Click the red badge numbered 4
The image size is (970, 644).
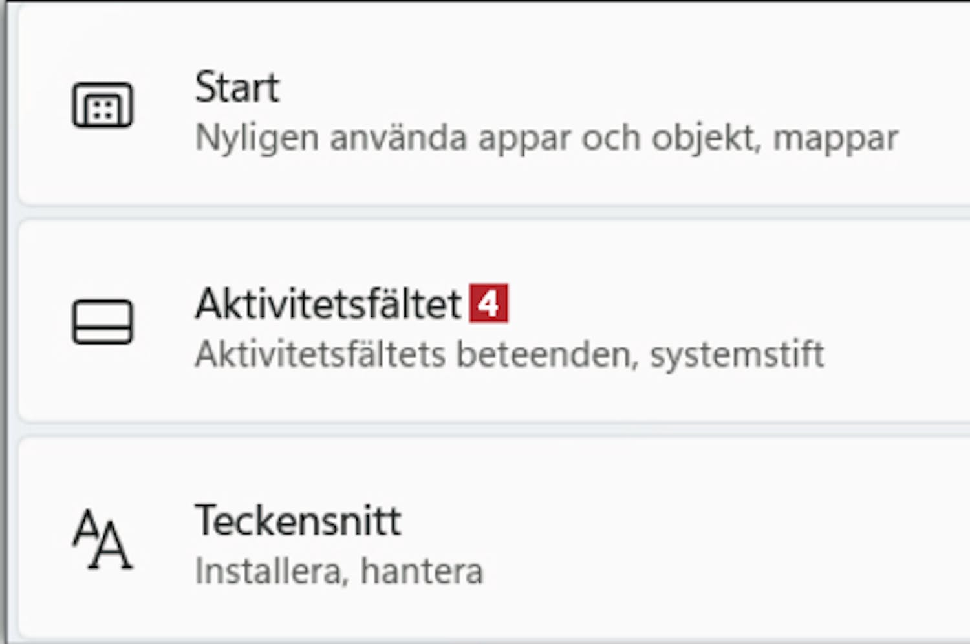click(489, 303)
